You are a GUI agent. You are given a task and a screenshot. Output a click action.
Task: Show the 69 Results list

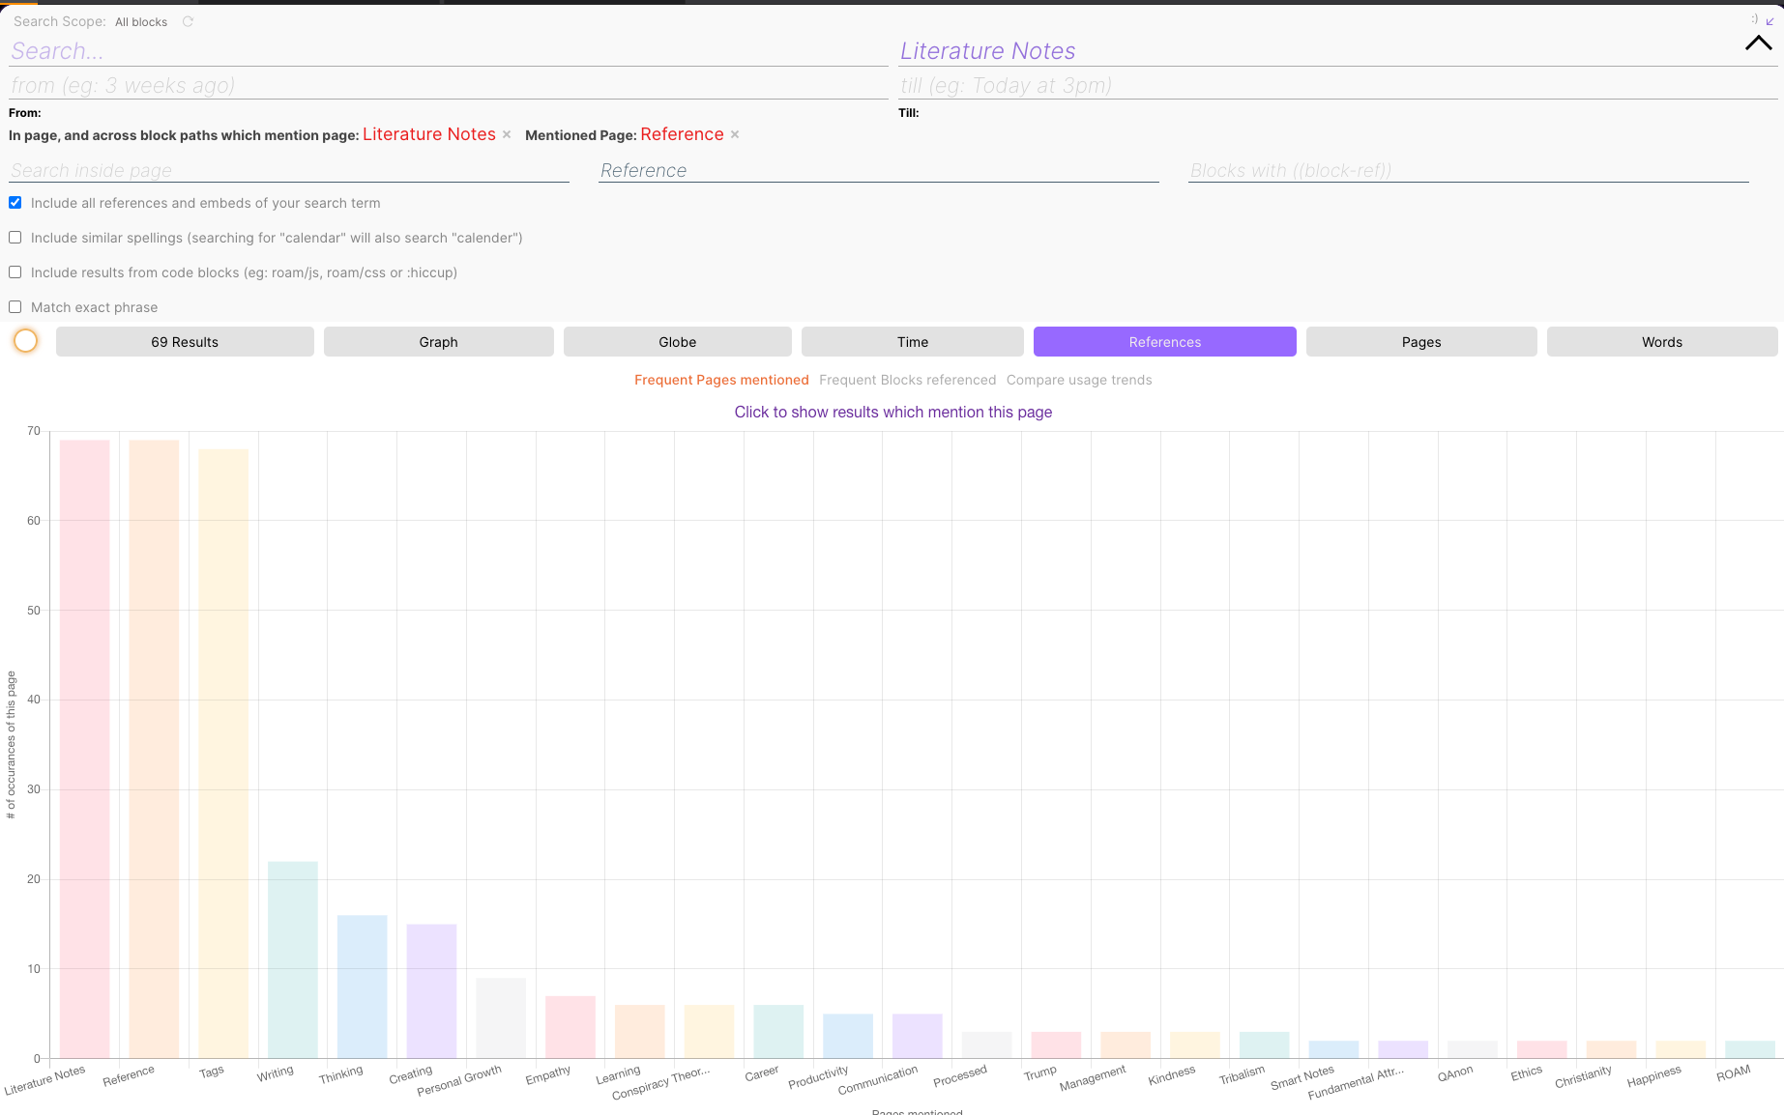(185, 342)
